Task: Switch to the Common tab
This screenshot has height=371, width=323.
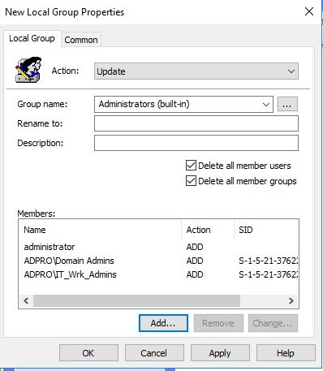Action: pyautogui.click(x=81, y=40)
